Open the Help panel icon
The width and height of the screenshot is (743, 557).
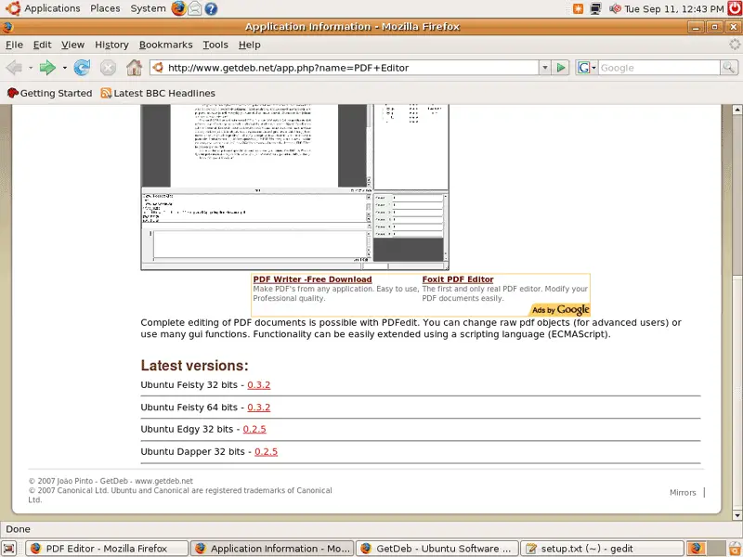click(211, 8)
